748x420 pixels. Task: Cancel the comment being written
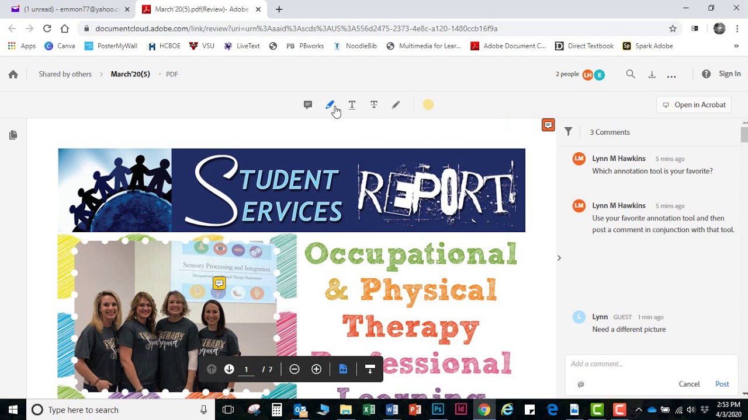(x=689, y=384)
